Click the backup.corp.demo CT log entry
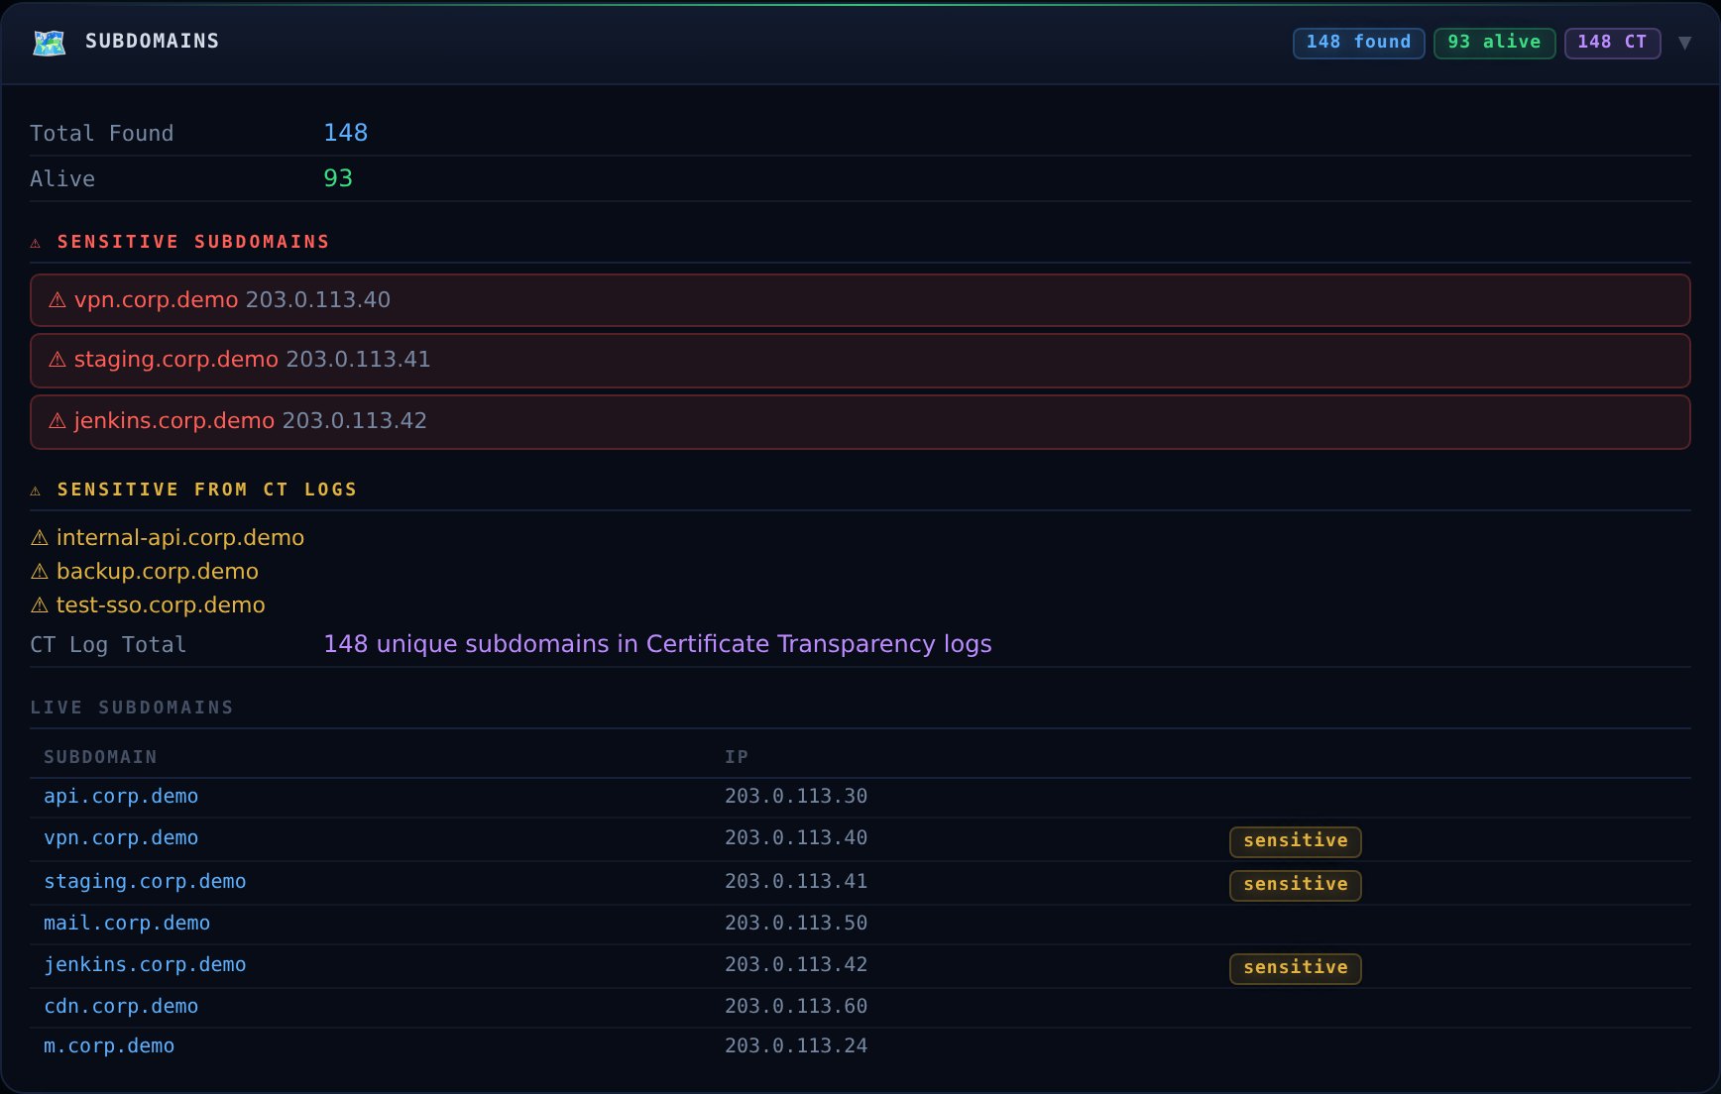Image resolution: width=1721 pixels, height=1094 pixels. click(x=157, y=572)
